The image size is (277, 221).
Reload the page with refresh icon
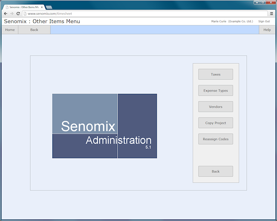18,14
